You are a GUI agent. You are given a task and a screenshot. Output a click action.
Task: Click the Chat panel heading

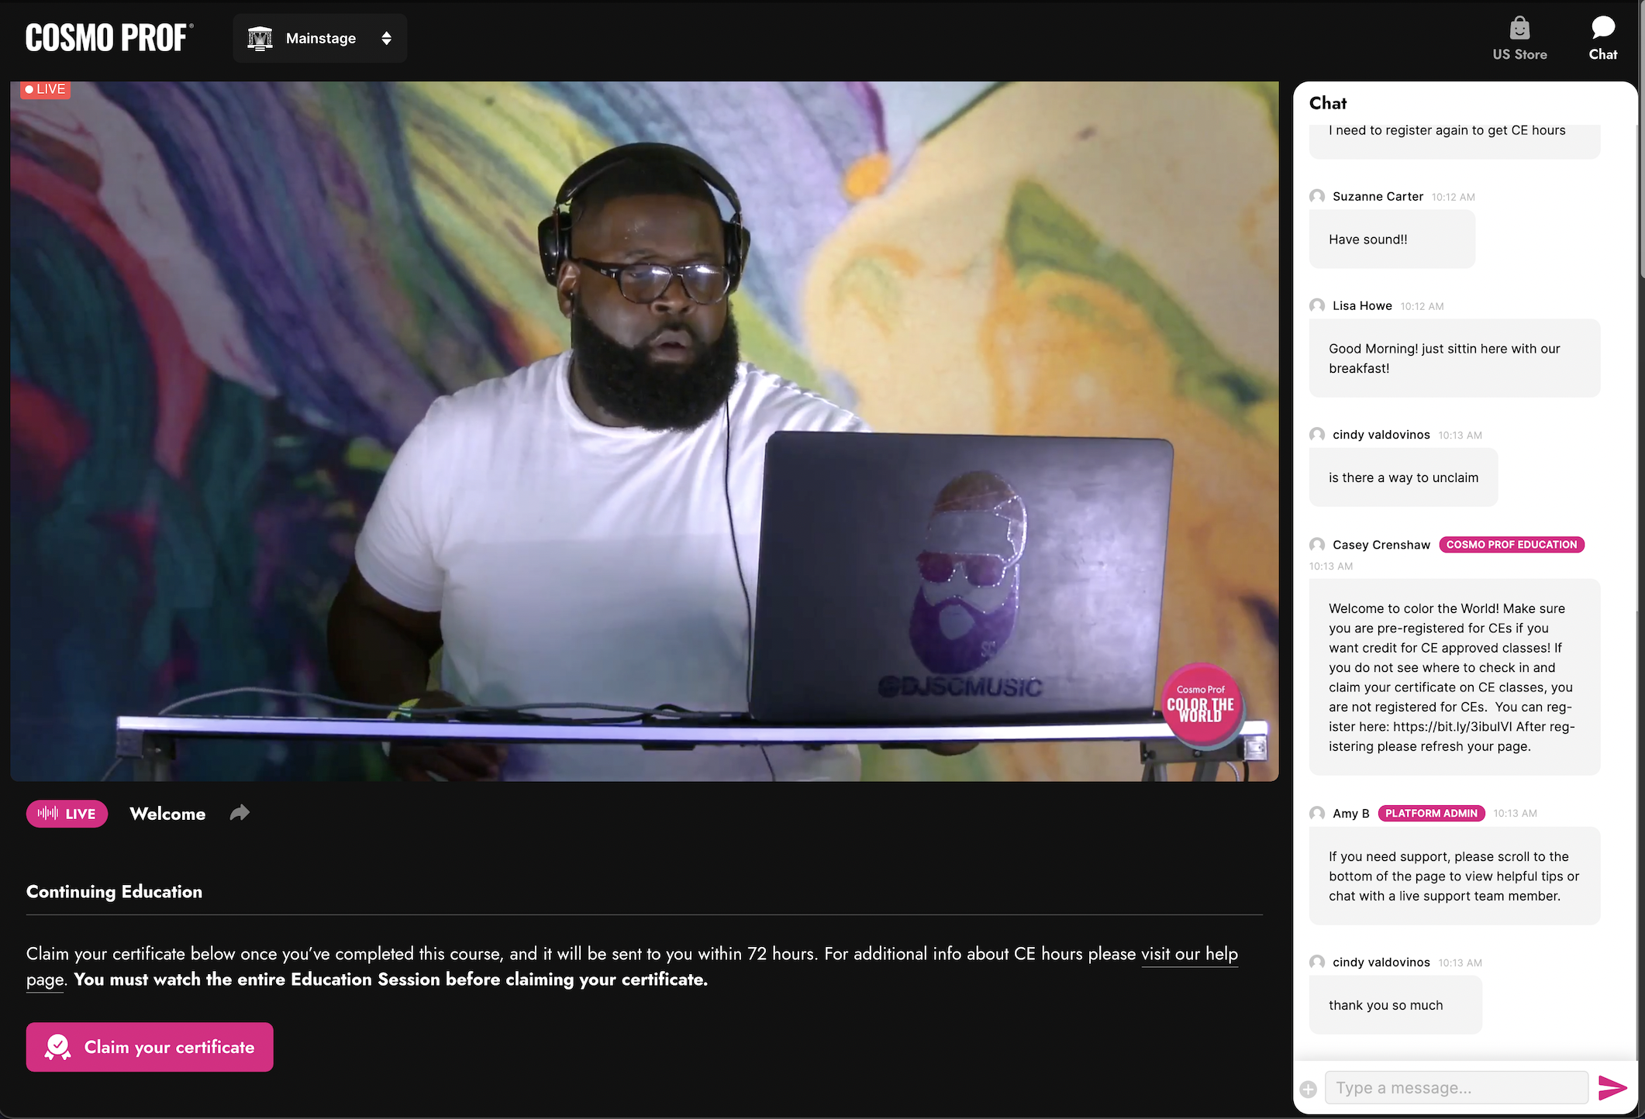click(1328, 103)
